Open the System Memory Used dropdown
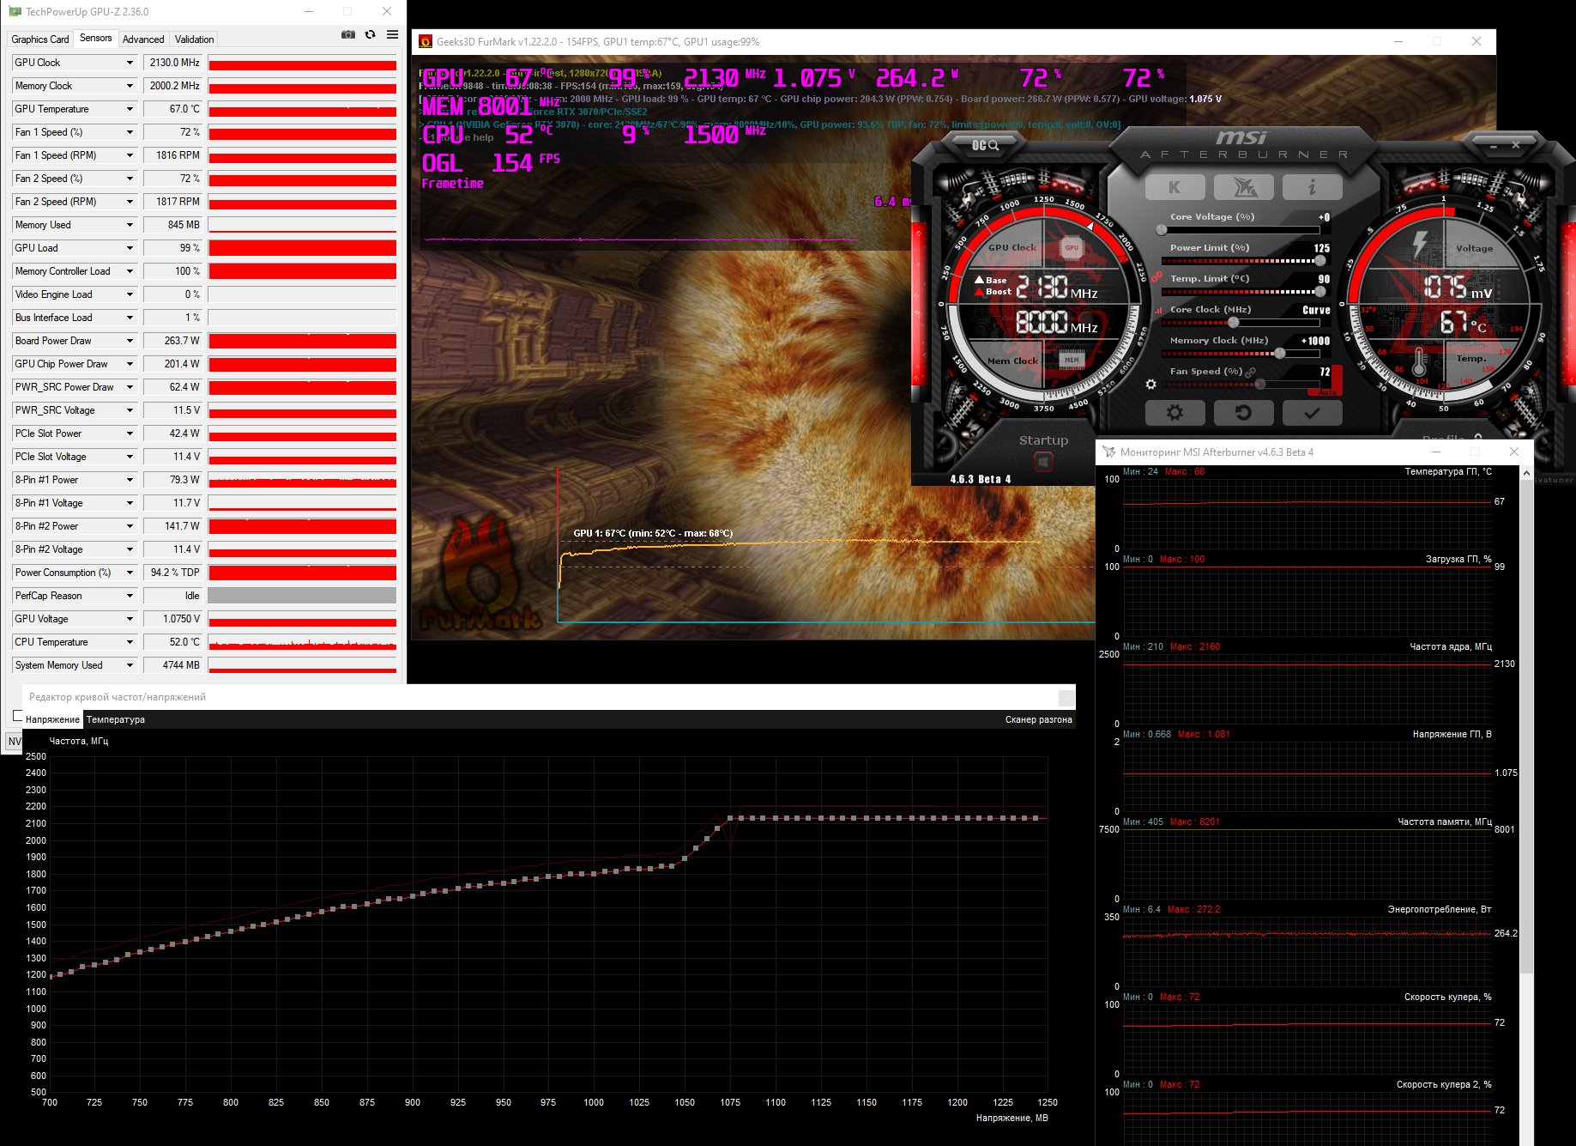This screenshot has height=1146, width=1576. click(x=130, y=665)
